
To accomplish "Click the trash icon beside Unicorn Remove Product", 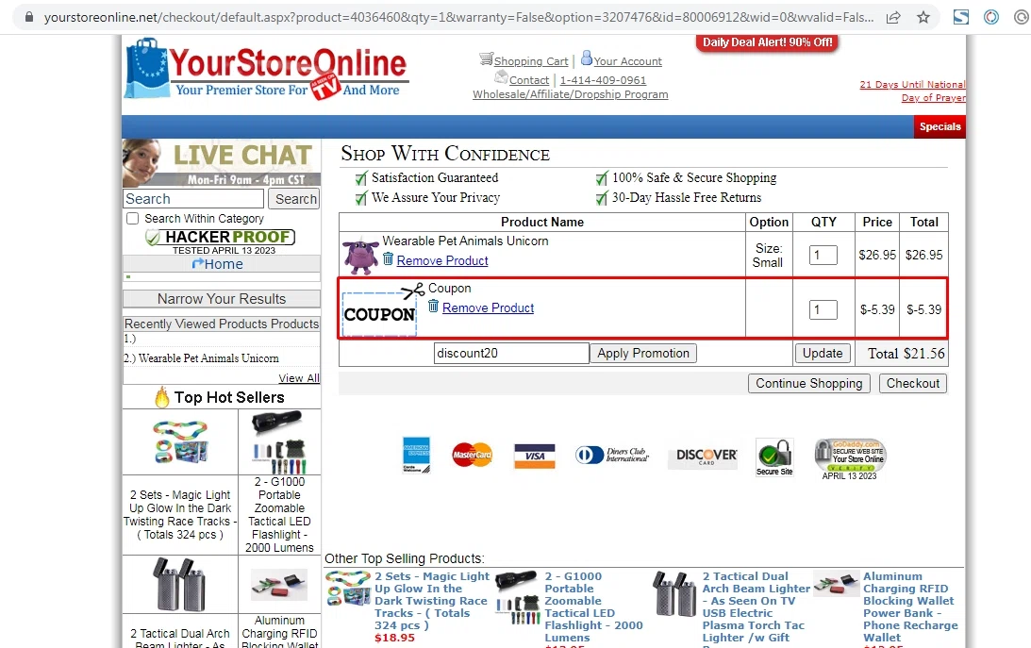I will (388, 259).
